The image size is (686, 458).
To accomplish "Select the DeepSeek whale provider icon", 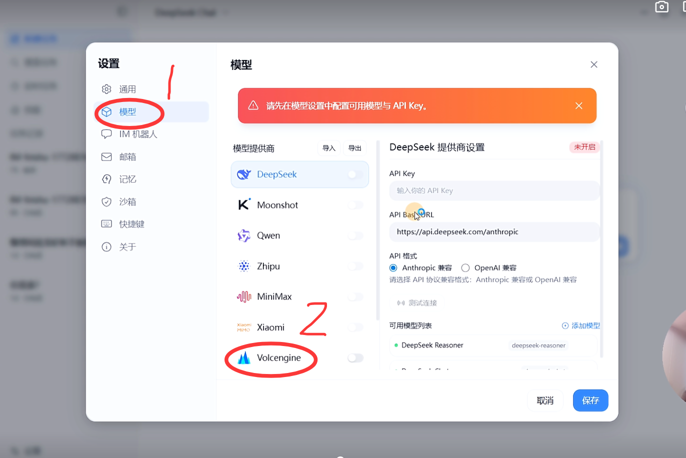I will [x=243, y=174].
